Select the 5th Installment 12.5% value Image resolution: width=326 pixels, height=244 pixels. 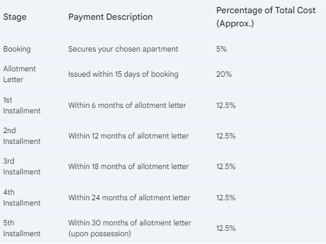[x=226, y=228]
